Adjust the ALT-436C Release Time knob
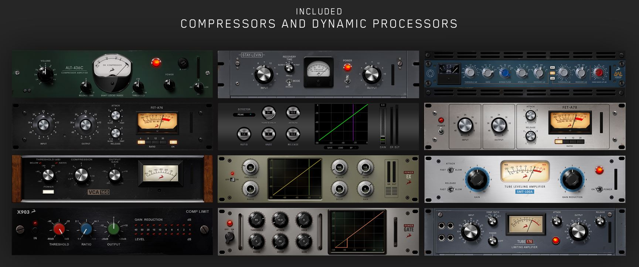This screenshot has width=639, height=267. [x=85, y=87]
